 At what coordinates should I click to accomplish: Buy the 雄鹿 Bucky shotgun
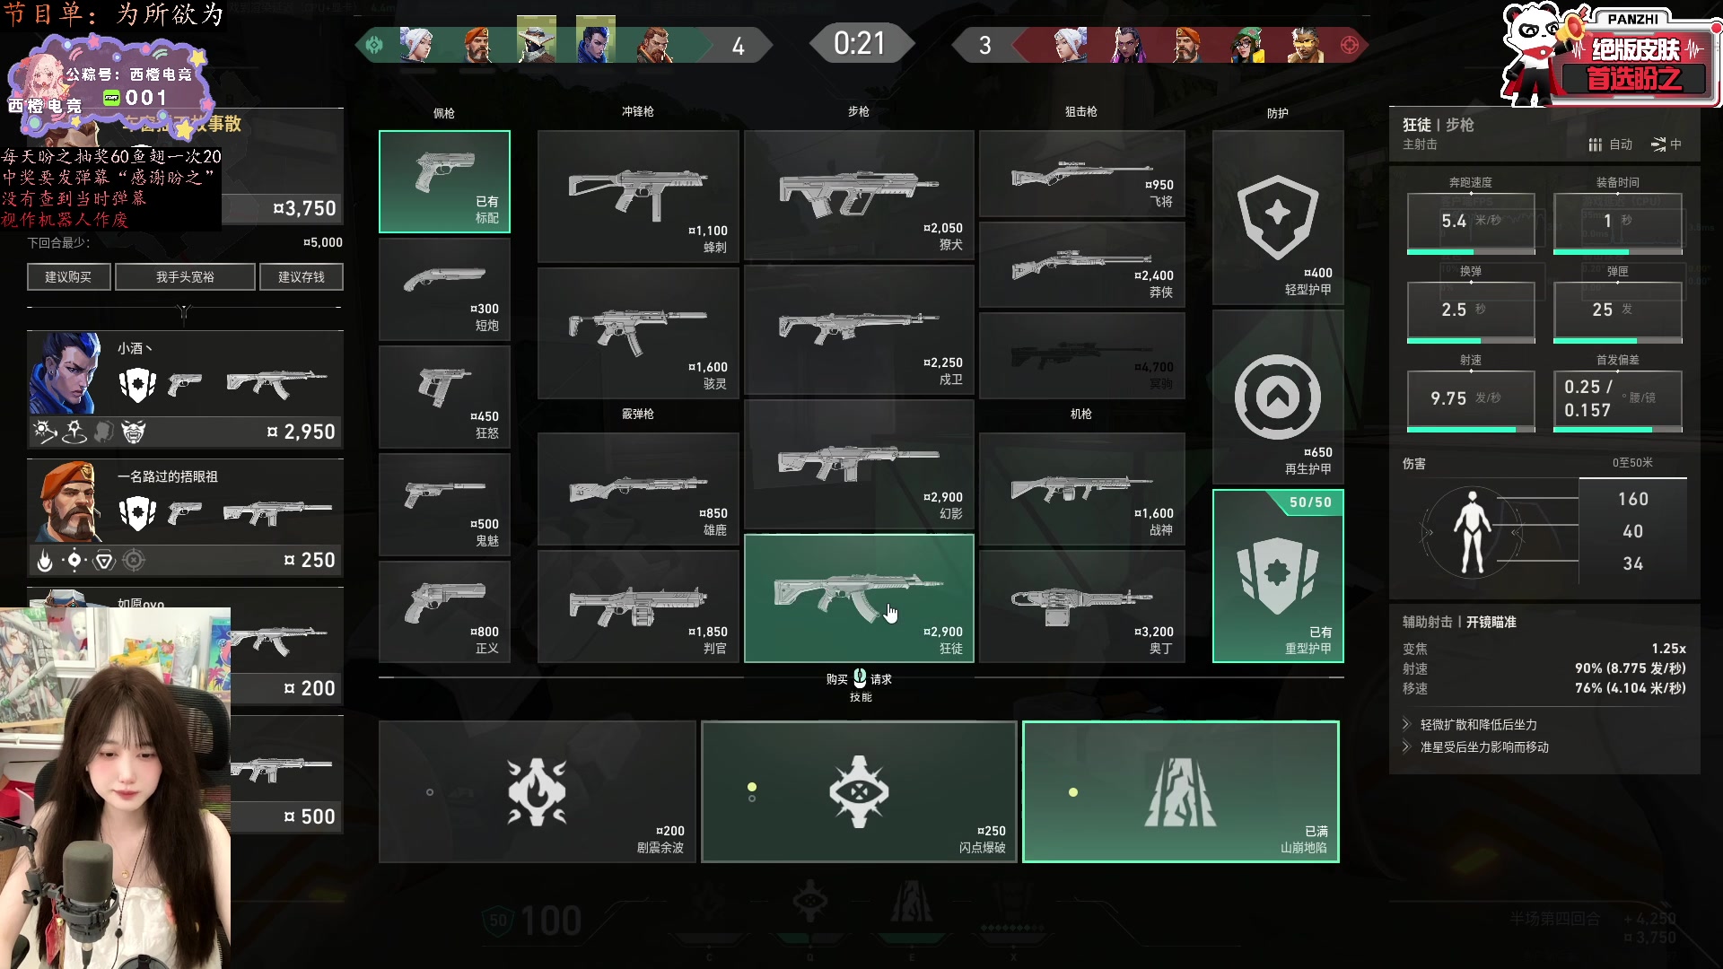point(638,490)
